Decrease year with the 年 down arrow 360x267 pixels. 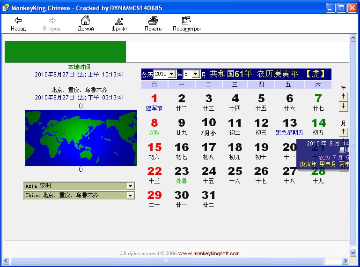coord(344,107)
